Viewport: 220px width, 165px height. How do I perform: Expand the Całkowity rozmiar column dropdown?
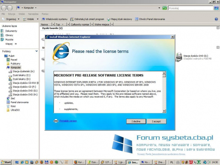[92, 24]
